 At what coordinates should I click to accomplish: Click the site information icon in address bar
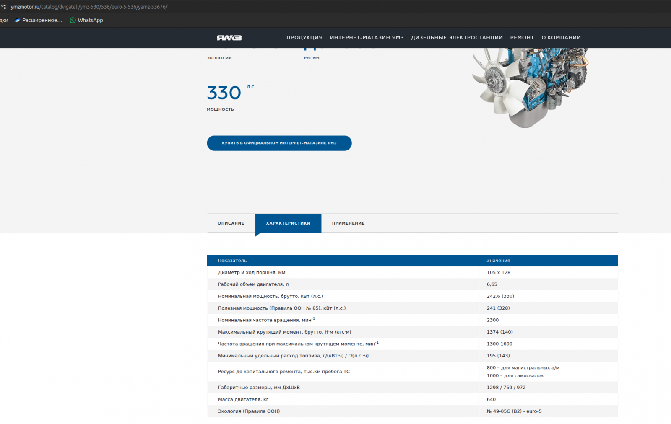click(4, 7)
